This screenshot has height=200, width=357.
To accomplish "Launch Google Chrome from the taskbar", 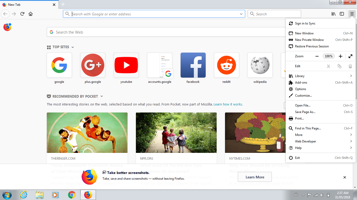I will coord(72,195).
